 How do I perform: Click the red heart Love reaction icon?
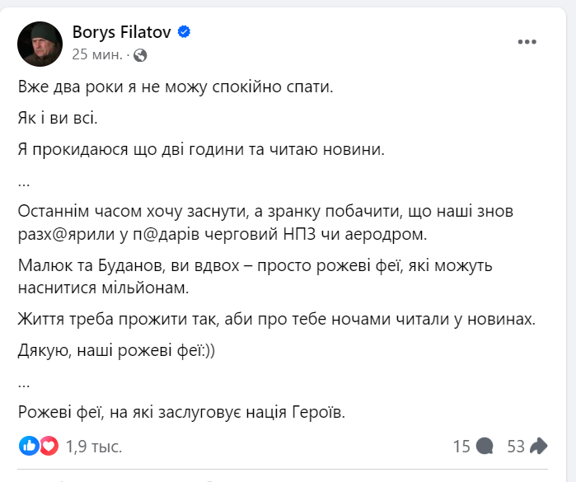[x=48, y=446]
